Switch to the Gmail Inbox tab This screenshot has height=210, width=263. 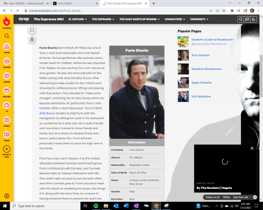coord(26,3)
